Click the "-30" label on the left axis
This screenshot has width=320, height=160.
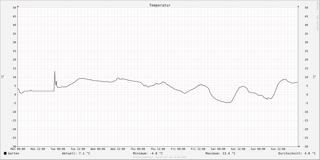coord(14,146)
